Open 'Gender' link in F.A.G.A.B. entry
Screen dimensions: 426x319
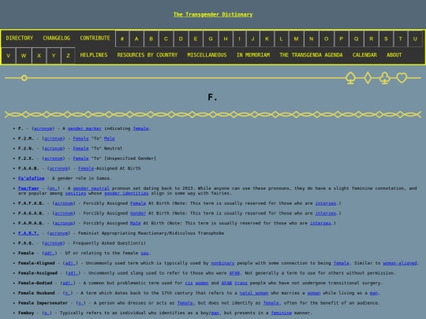[138, 213]
